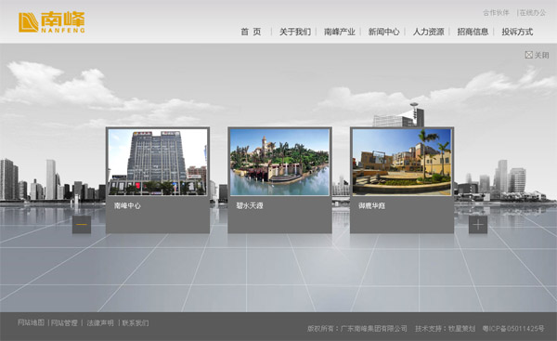Open the 关于我们 menu item
The width and height of the screenshot is (557, 341).
coord(295,32)
